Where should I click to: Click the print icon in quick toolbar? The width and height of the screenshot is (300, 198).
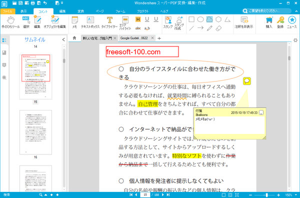pos(32,3)
